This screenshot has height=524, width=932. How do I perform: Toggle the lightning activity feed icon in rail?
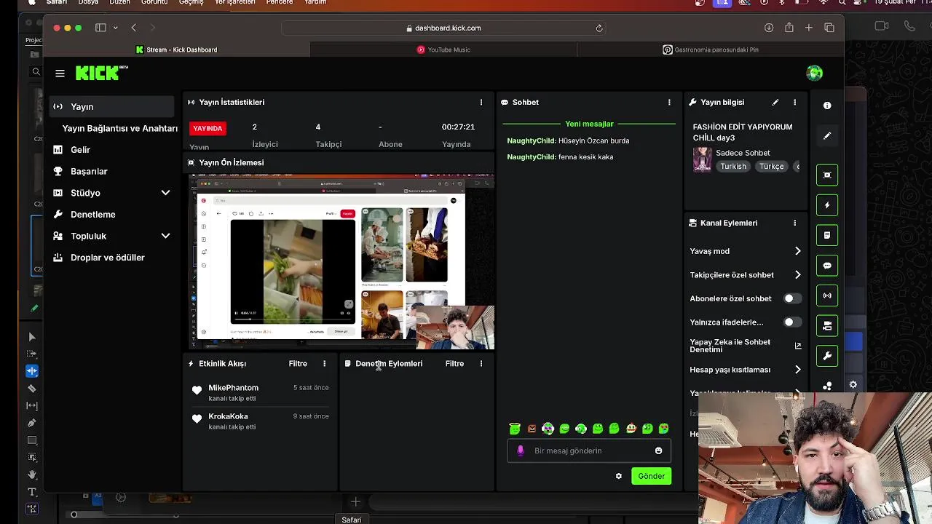pyautogui.click(x=827, y=205)
